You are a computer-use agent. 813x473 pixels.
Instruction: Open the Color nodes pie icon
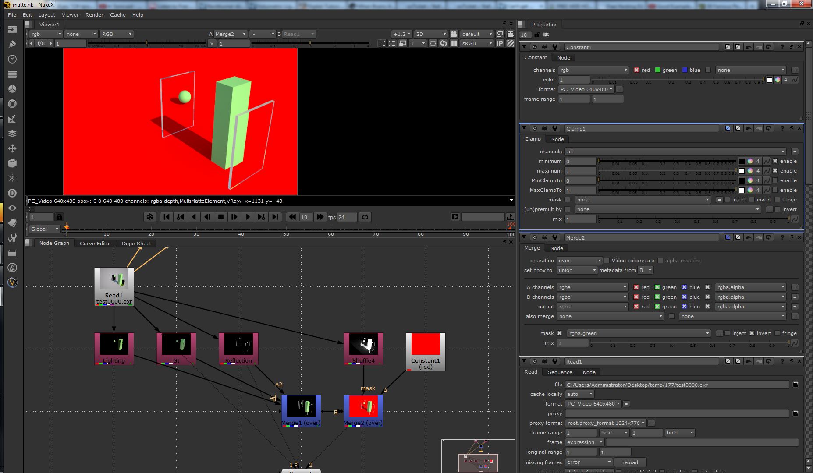point(12,89)
